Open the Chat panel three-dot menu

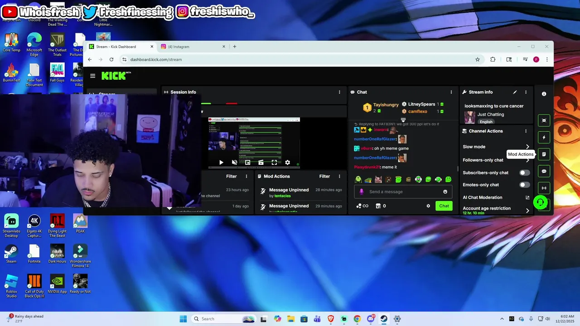click(451, 92)
